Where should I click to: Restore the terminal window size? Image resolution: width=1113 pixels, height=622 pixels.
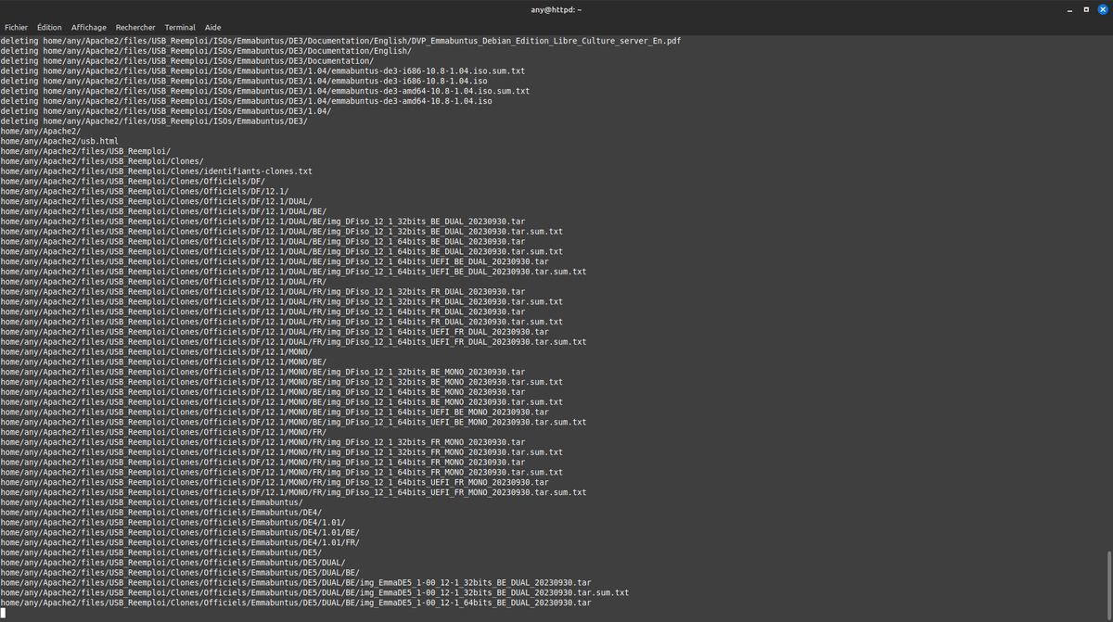[x=1085, y=9]
